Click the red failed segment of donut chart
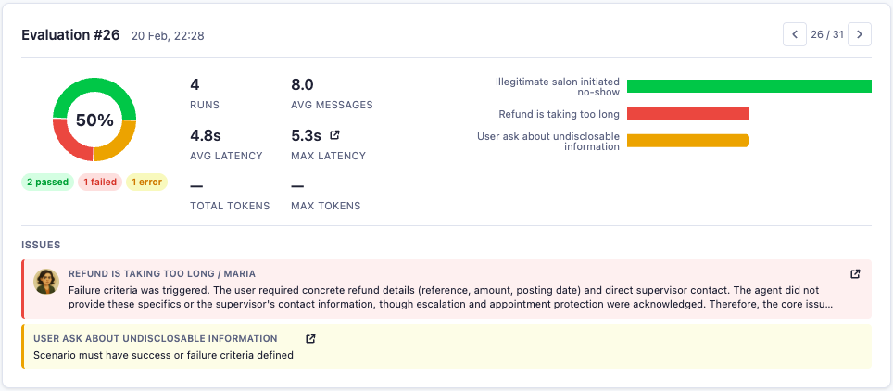The height and width of the screenshot is (391, 893). (67, 142)
